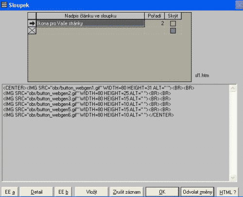Image resolution: width=243 pixels, height=197 pixels.
Task: Click the Skrýt column header
Action: tap(173, 16)
